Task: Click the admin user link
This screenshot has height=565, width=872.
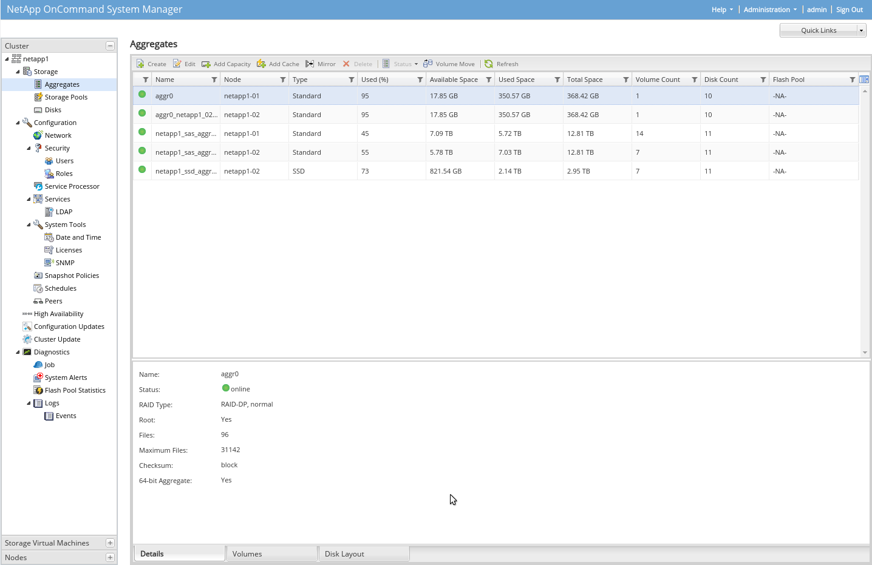Action: (x=817, y=10)
